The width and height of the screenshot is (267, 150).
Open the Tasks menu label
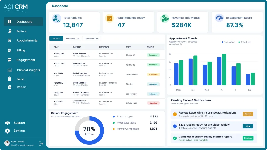(x=20, y=79)
